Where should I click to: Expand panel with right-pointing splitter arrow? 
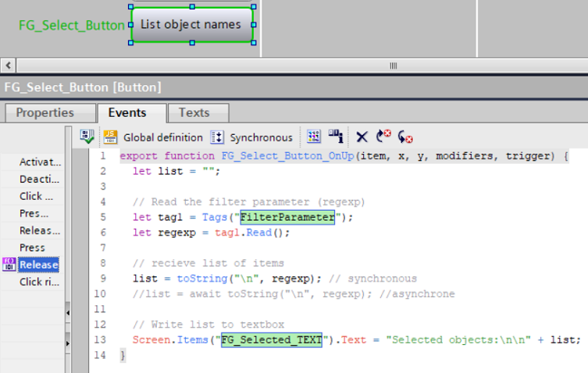tap(68, 343)
